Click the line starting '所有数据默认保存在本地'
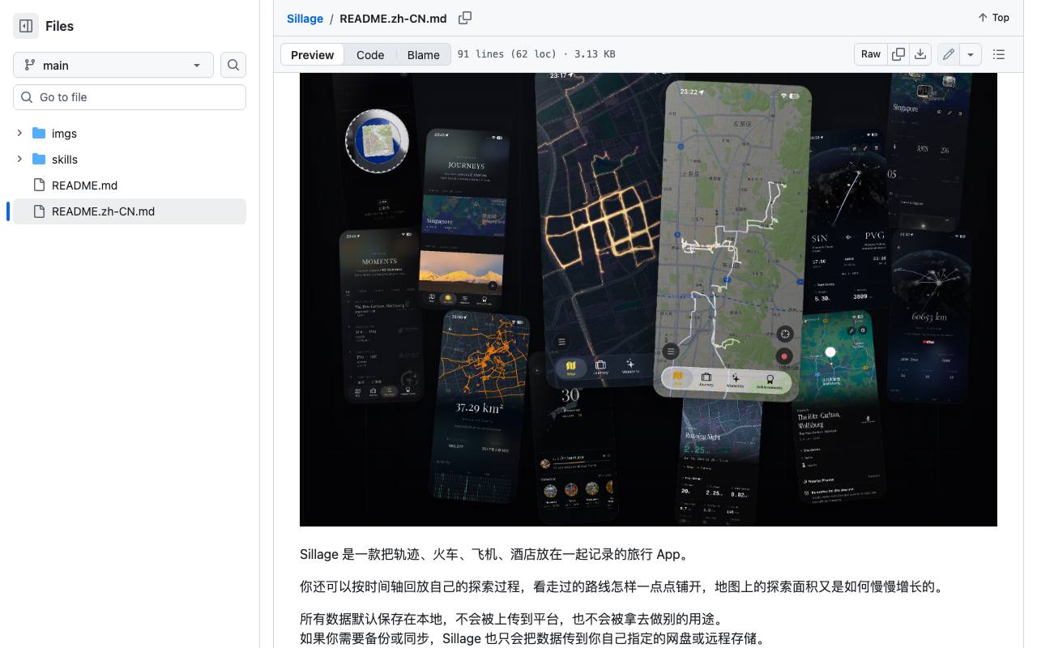The width and height of the screenshot is (1037, 648). pos(511,620)
